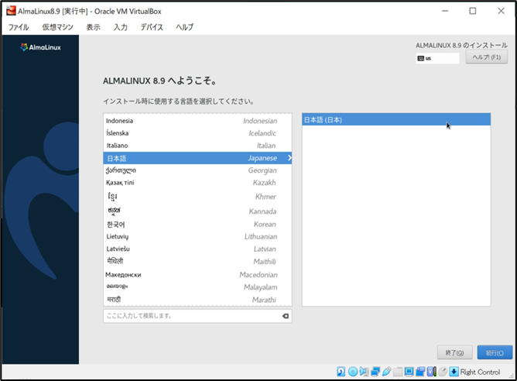This screenshot has width=517, height=381.
Task: Click the Right Control host key label
Action: [480, 372]
